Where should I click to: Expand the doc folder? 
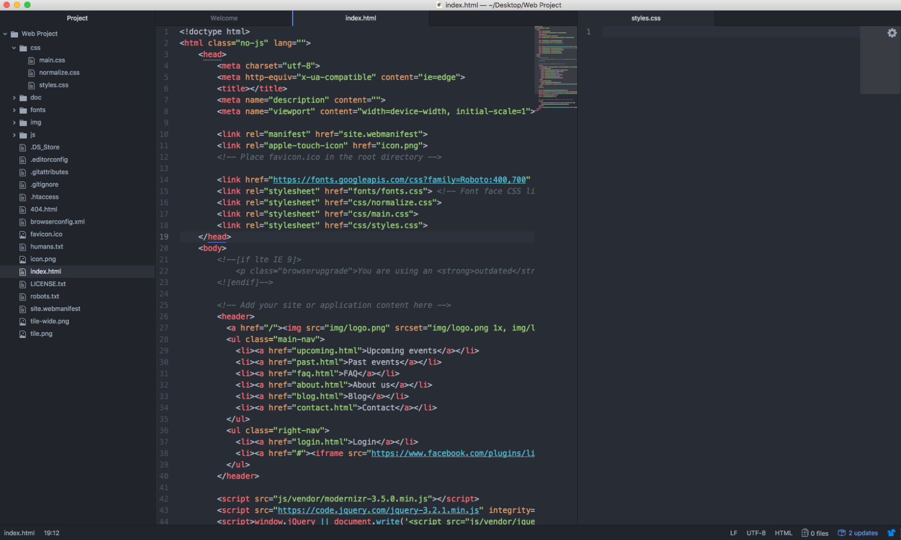[x=14, y=98]
